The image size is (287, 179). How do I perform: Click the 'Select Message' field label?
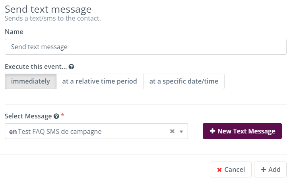point(28,116)
